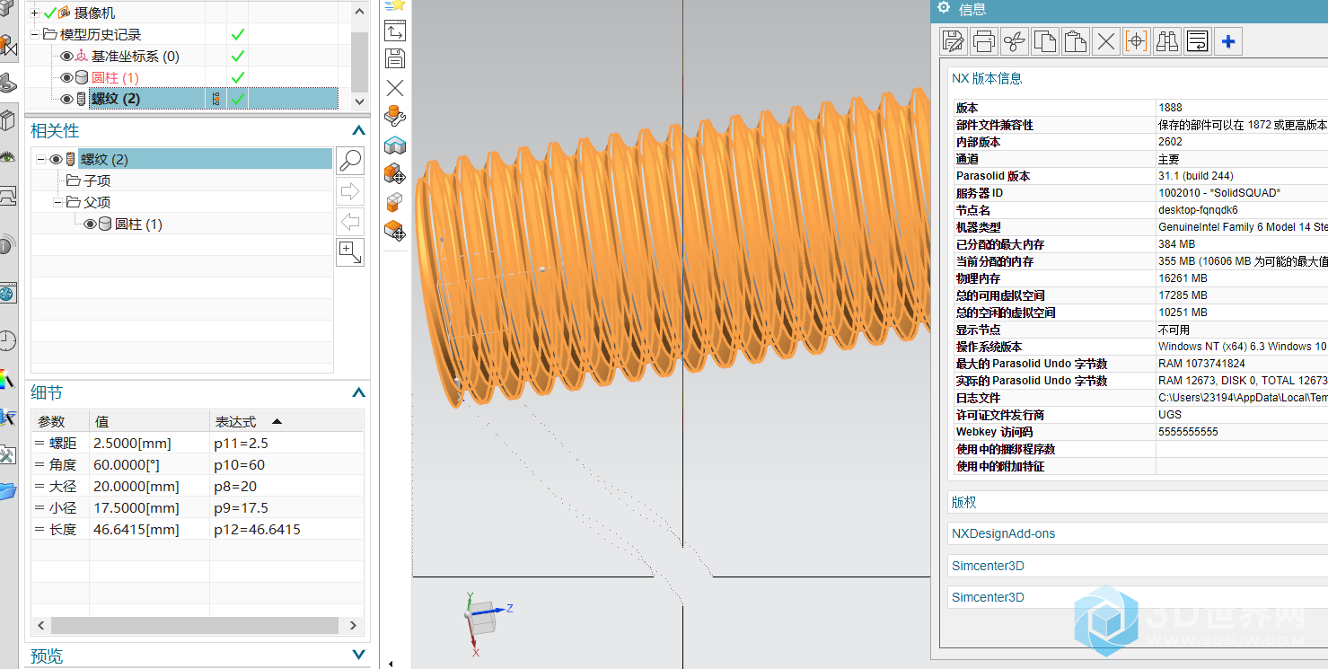The image size is (1328, 669).
Task: Open the blue folder tab in left sidebar
Action: 7,490
